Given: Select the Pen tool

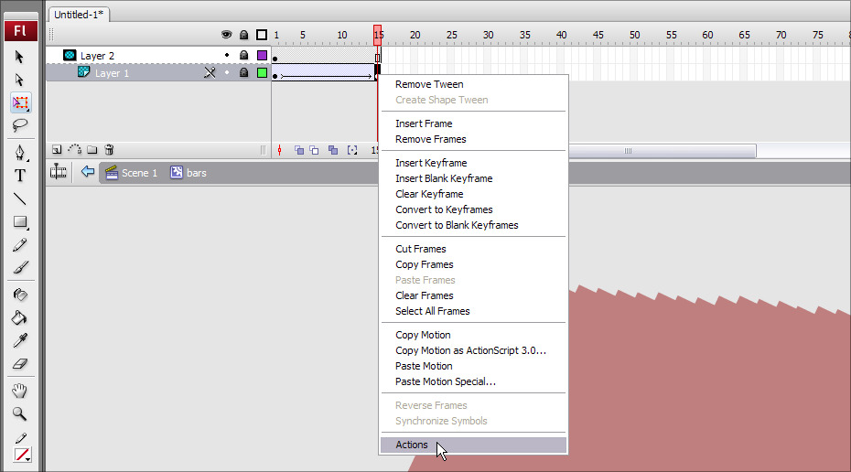Looking at the screenshot, I should (20, 152).
